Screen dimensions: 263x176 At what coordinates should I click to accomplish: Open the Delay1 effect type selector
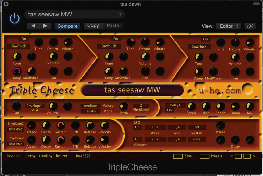pos(175,105)
